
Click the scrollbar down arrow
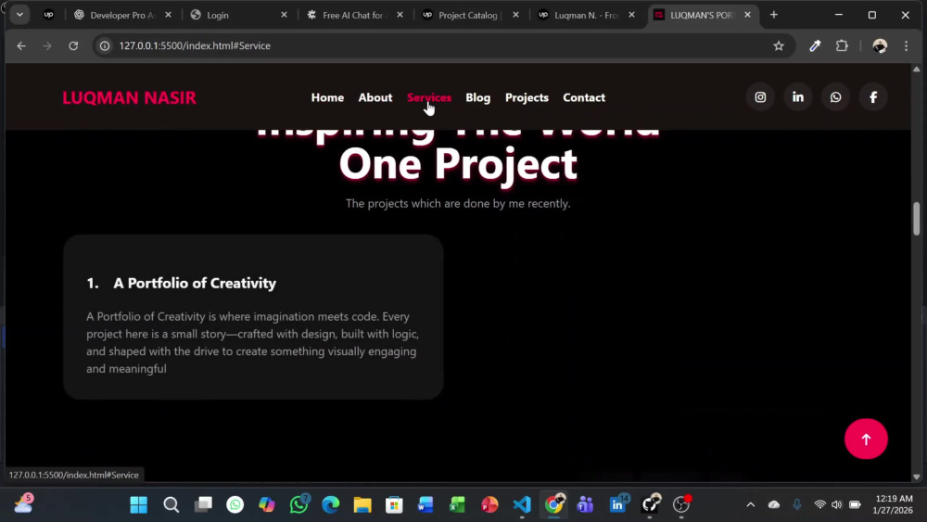917,477
